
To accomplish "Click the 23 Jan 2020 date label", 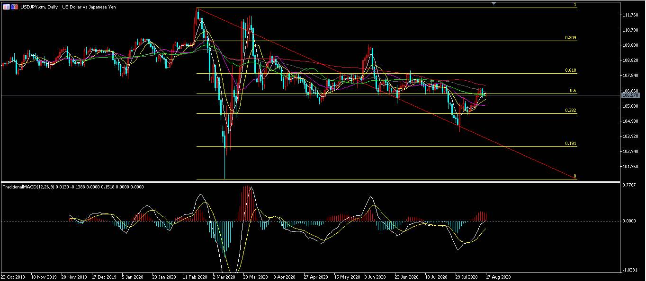I will (164, 277).
